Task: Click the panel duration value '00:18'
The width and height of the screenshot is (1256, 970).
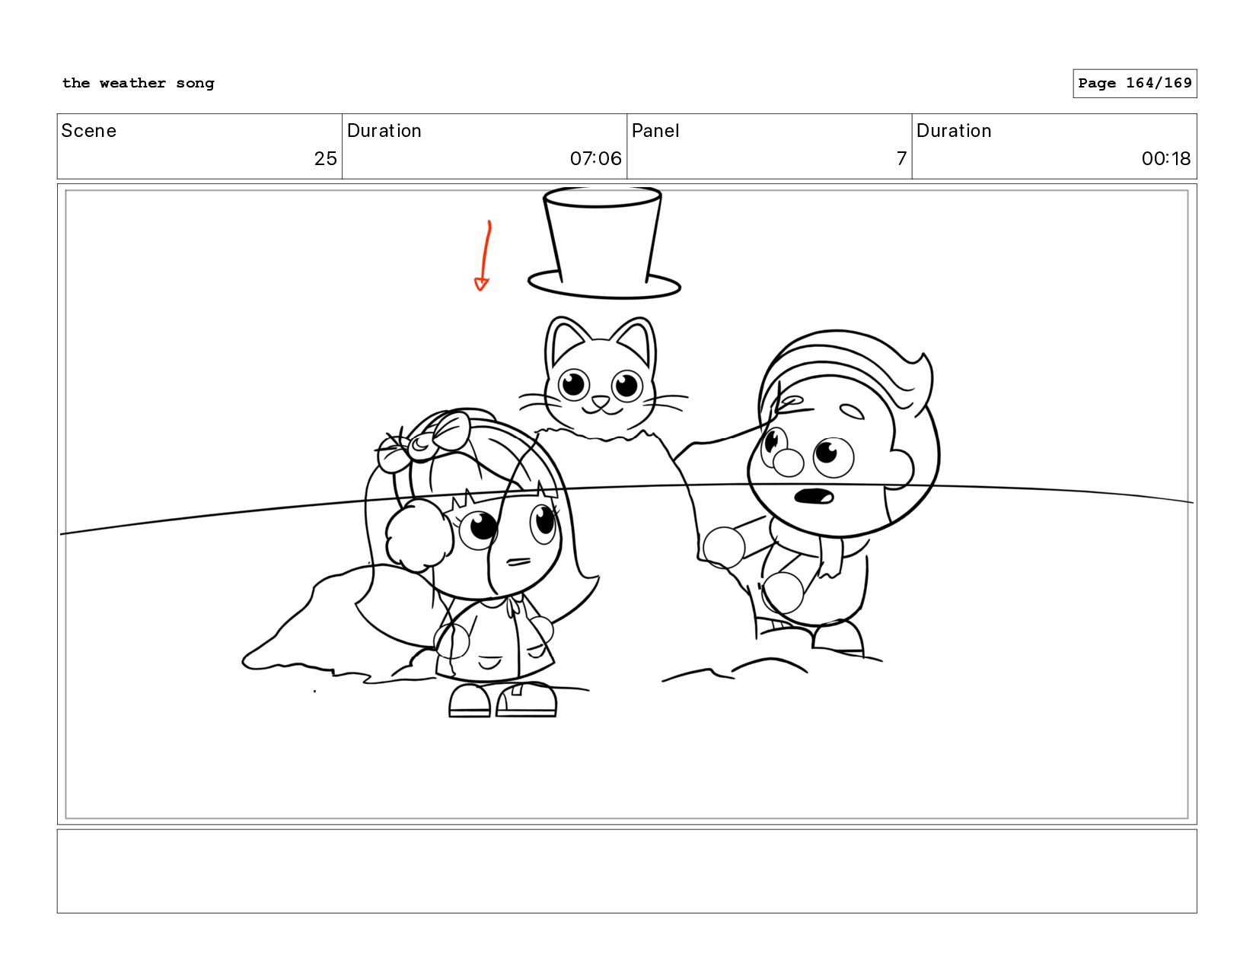Action: [1165, 158]
